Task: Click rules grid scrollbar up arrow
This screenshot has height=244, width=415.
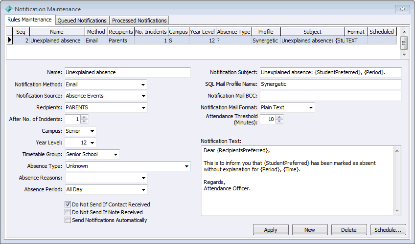Action: click(x=404, y=32)
